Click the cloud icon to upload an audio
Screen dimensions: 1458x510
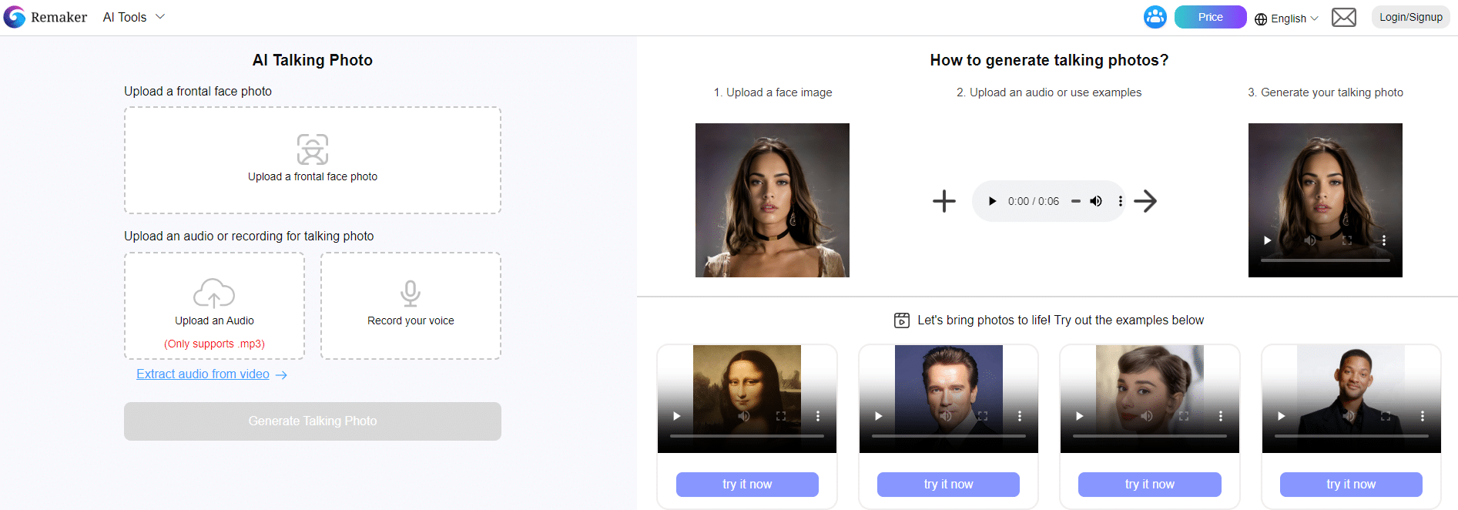pyautogui.click(x=213, y=294)
